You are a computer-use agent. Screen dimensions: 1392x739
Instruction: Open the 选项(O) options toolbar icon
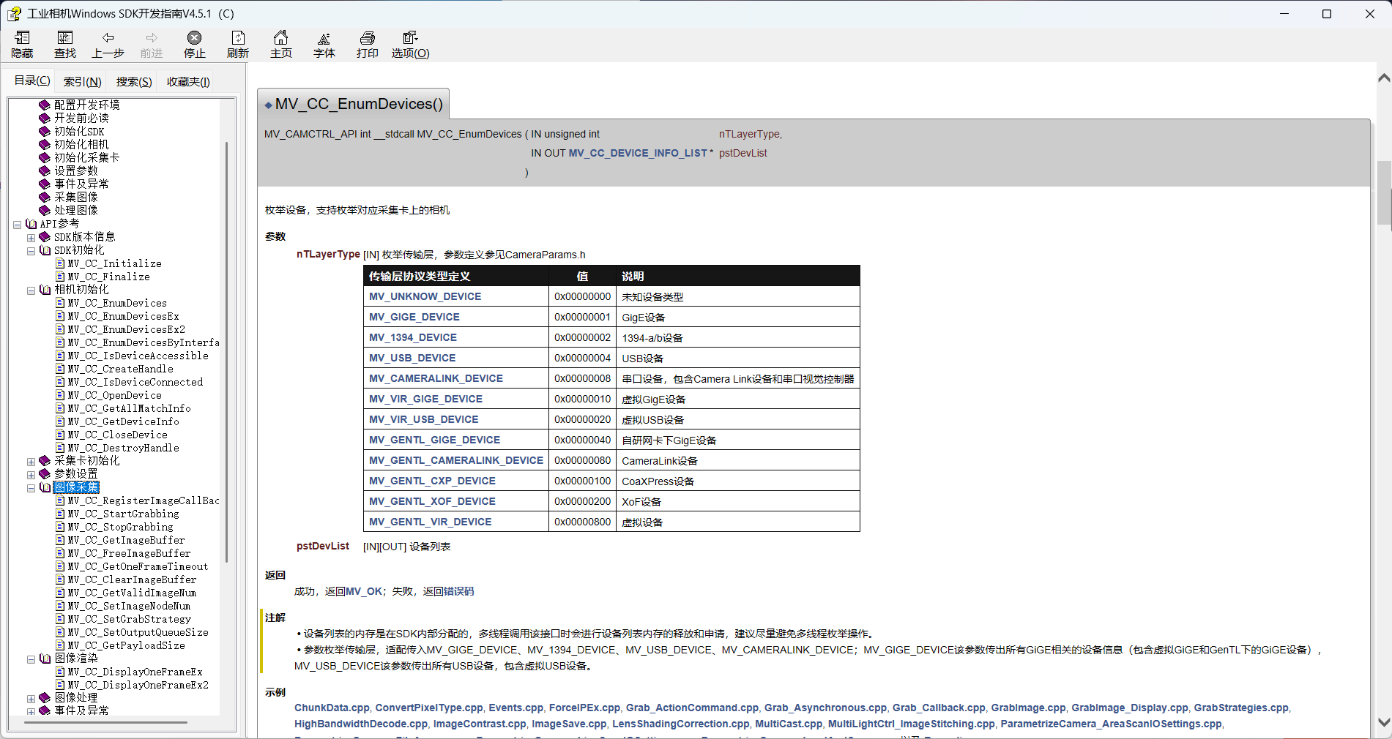coord(410,37)
